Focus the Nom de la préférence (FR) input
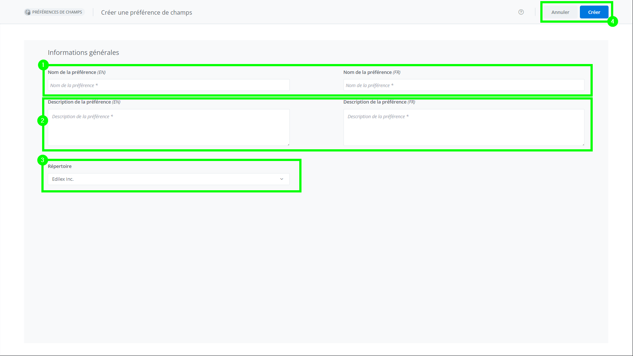This screenshot has width=633, height=356. (x=464, y=85)
